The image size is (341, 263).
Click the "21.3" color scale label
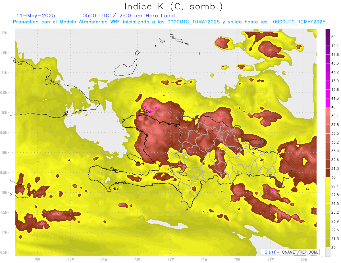[335, 239]
